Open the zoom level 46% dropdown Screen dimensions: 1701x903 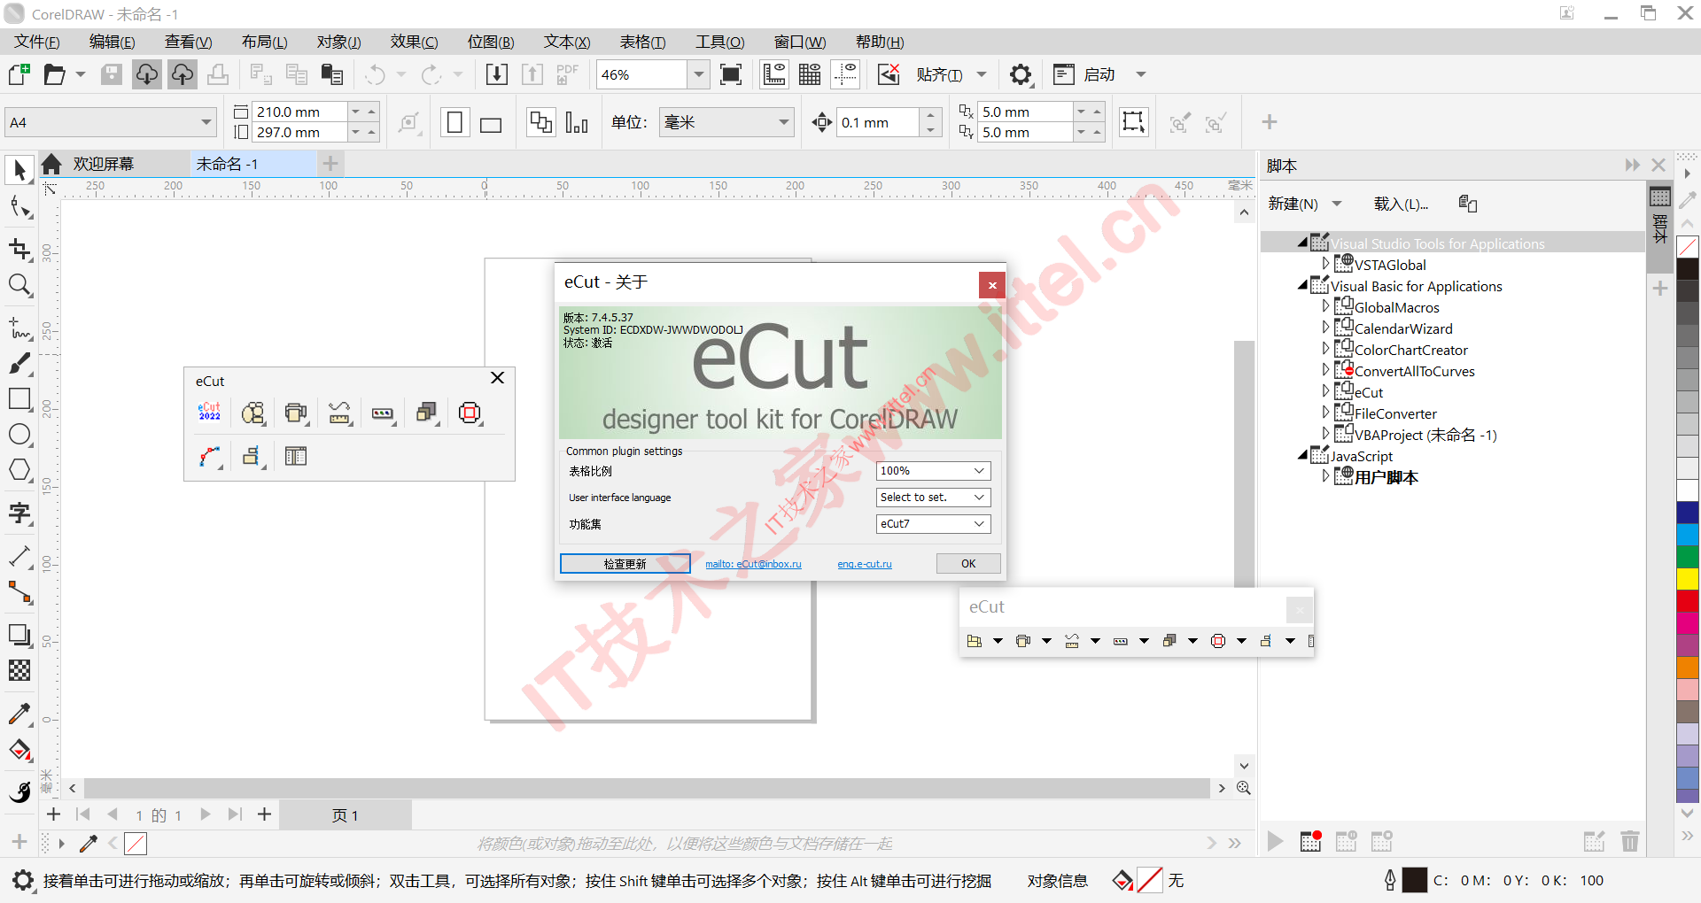coord(699,74)
